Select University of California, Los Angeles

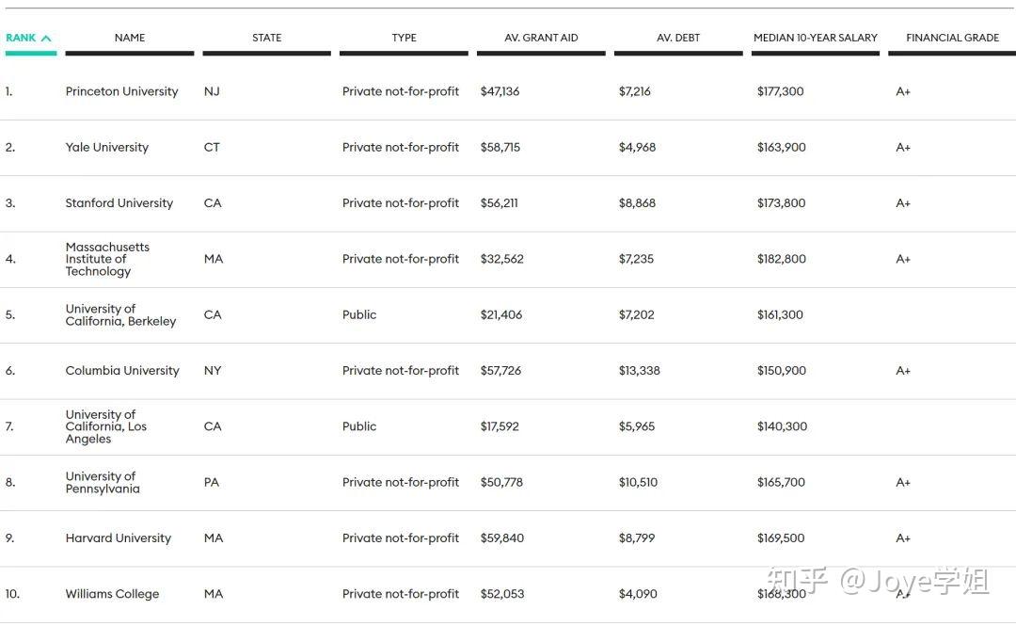[105, 426]
